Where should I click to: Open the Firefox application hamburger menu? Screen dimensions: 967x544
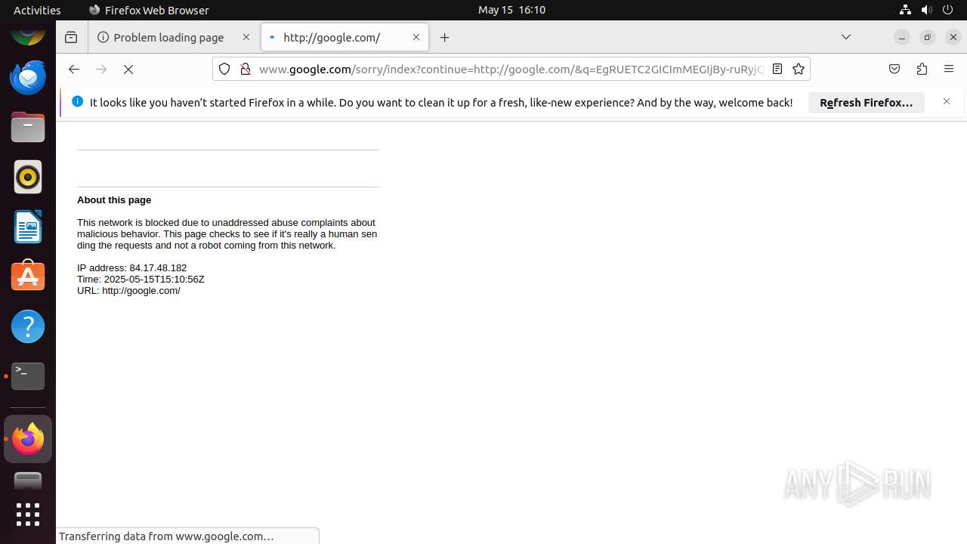pyautogui.click(x=949, y=69)
